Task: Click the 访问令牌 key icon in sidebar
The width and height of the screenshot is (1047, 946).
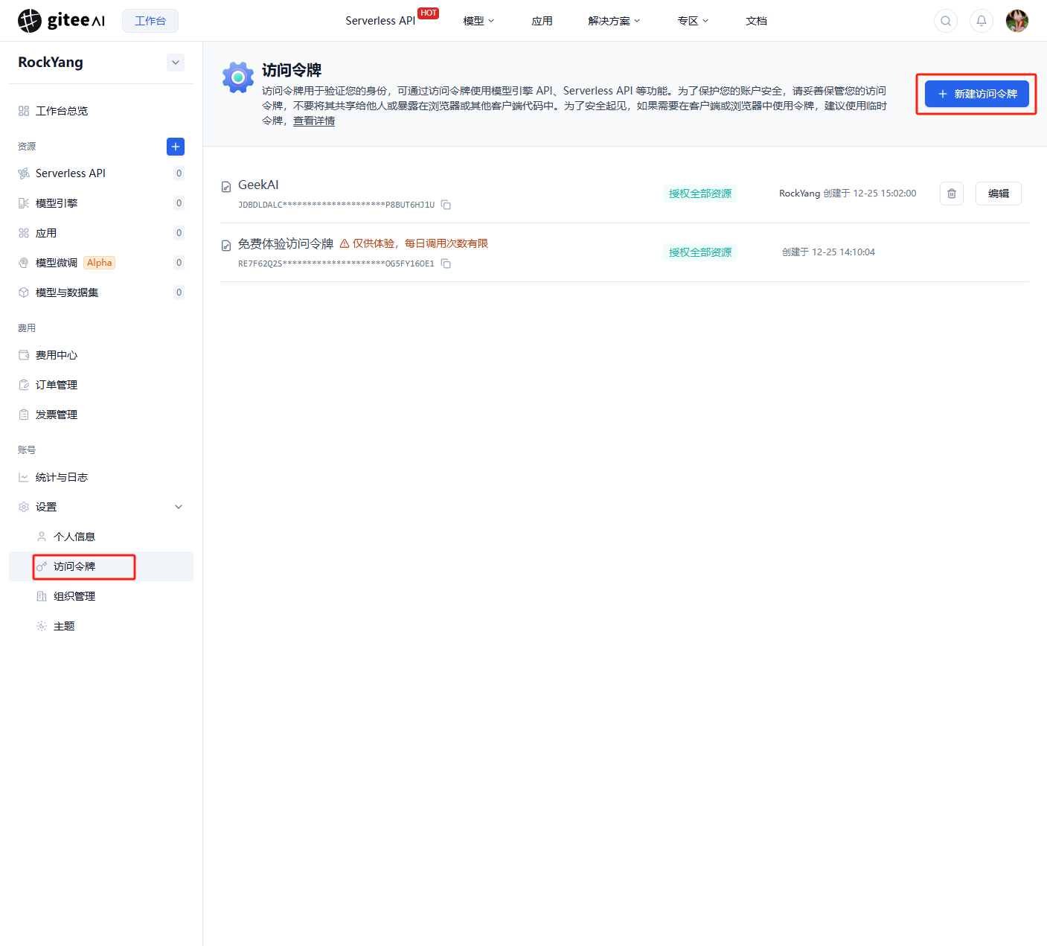Action: tap(42, 566)
